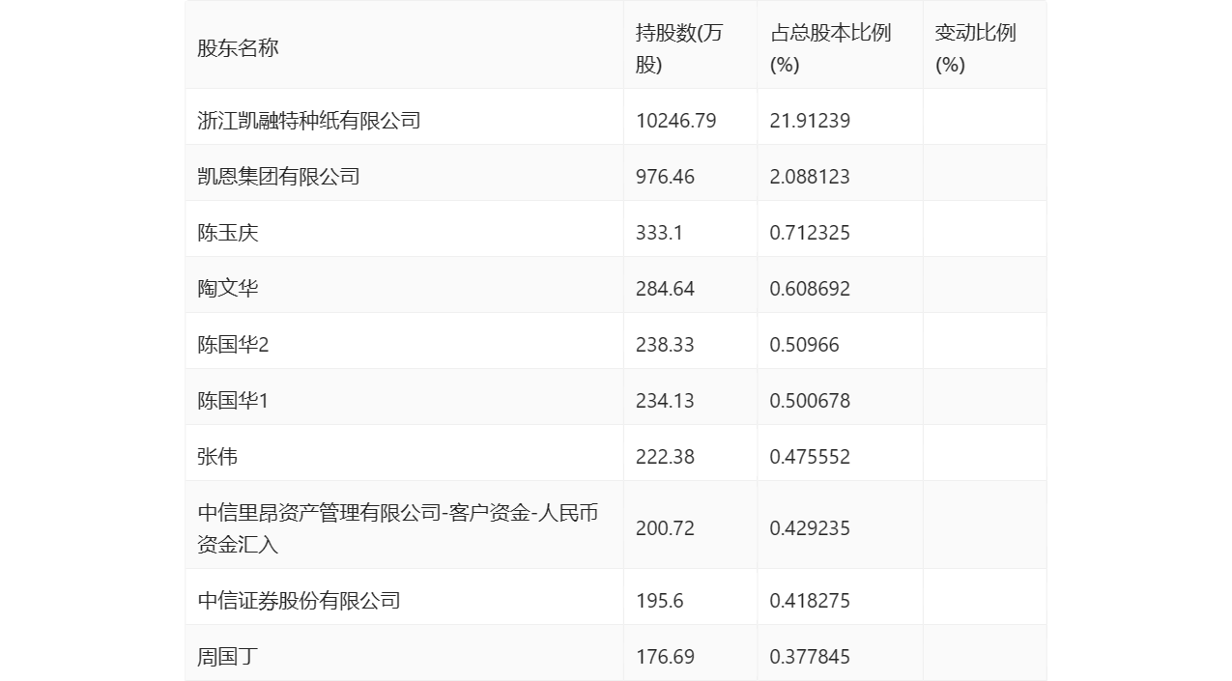Select shareholder name 陶文华
This screenshot has height=681, width=1232.
(228, 289)
